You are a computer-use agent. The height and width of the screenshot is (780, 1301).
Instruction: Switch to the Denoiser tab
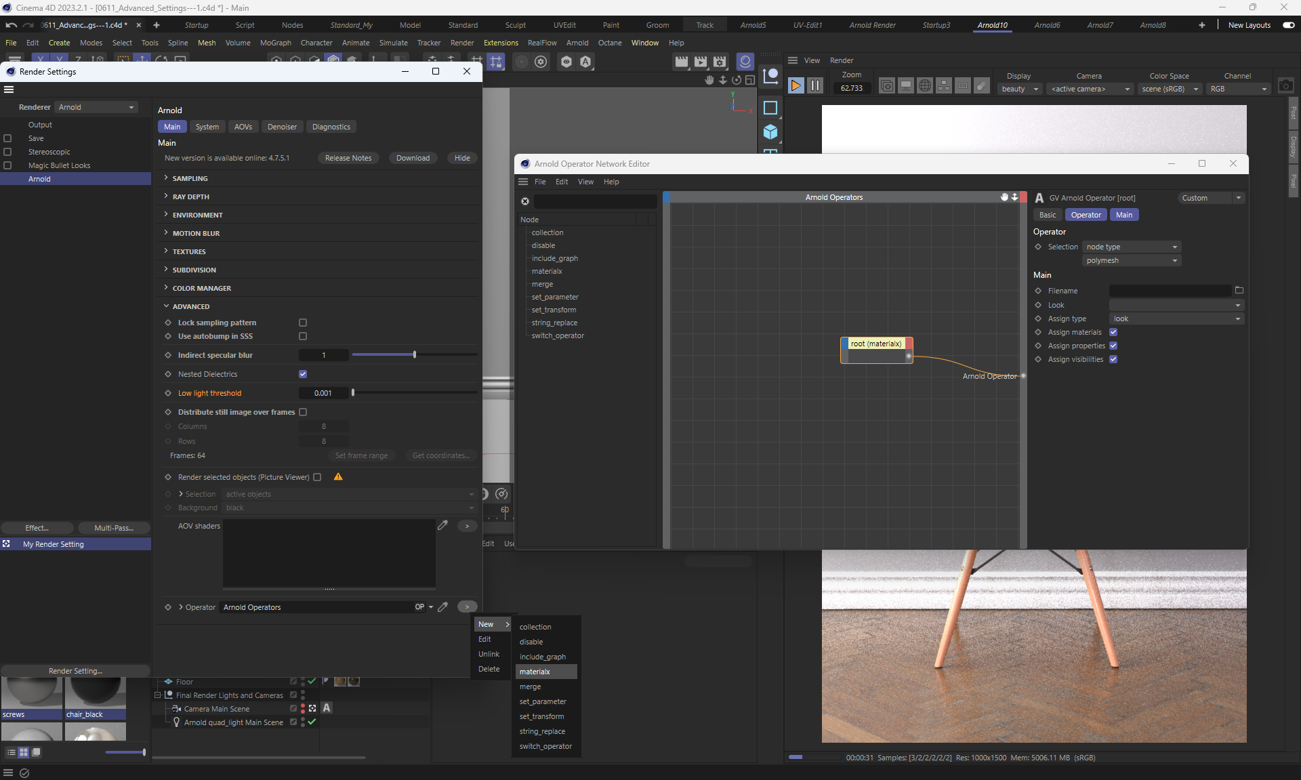tap(282, 127)
